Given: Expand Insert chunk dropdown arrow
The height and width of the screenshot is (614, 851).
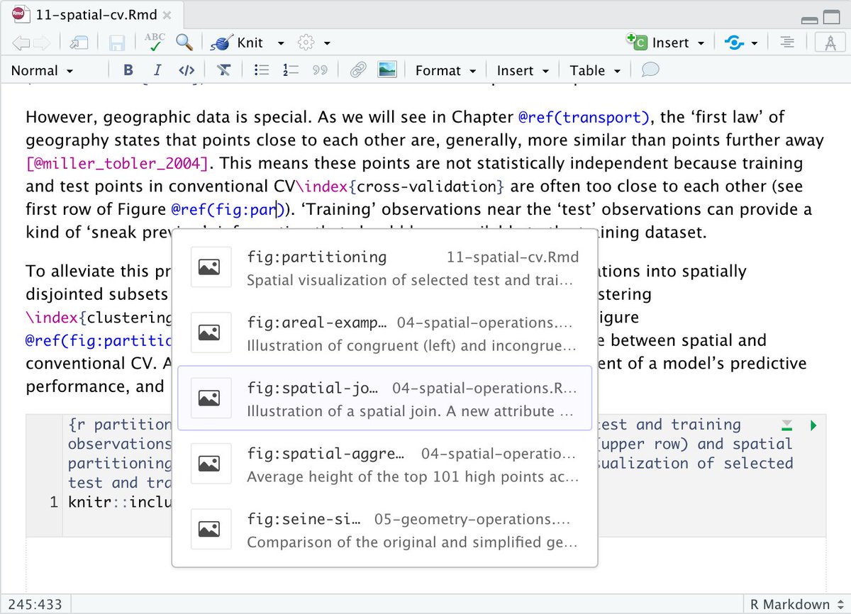Looking at the screenshot, I should click(x=701, y=43).
